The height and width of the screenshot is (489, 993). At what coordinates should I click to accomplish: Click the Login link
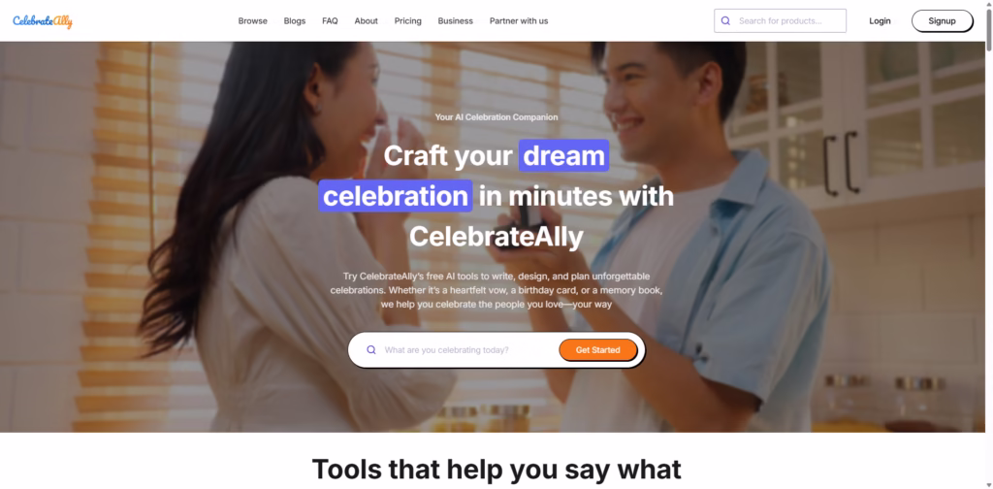(x=880, y=21)
